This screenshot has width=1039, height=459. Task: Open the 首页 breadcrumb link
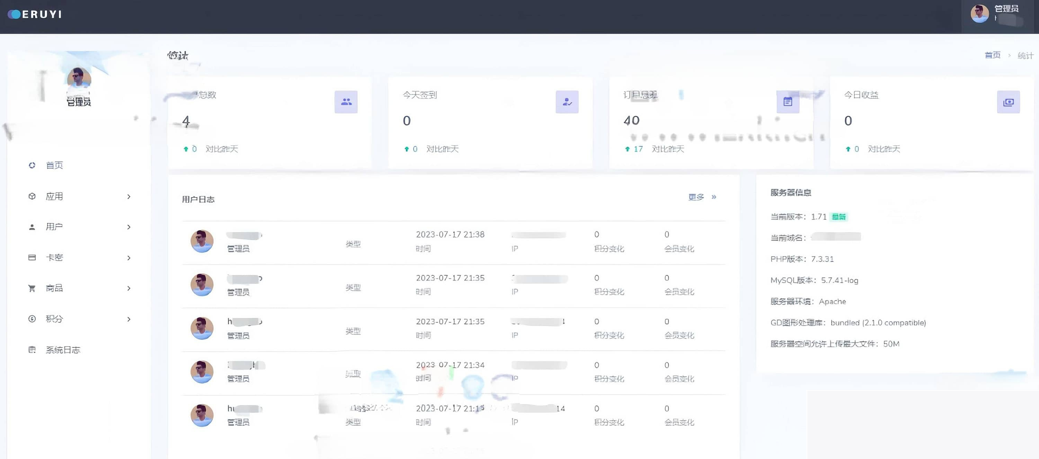(x=993, y=55)
